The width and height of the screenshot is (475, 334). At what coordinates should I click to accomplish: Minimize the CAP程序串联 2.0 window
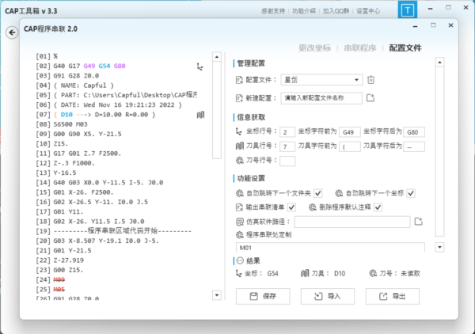(416, 26)
